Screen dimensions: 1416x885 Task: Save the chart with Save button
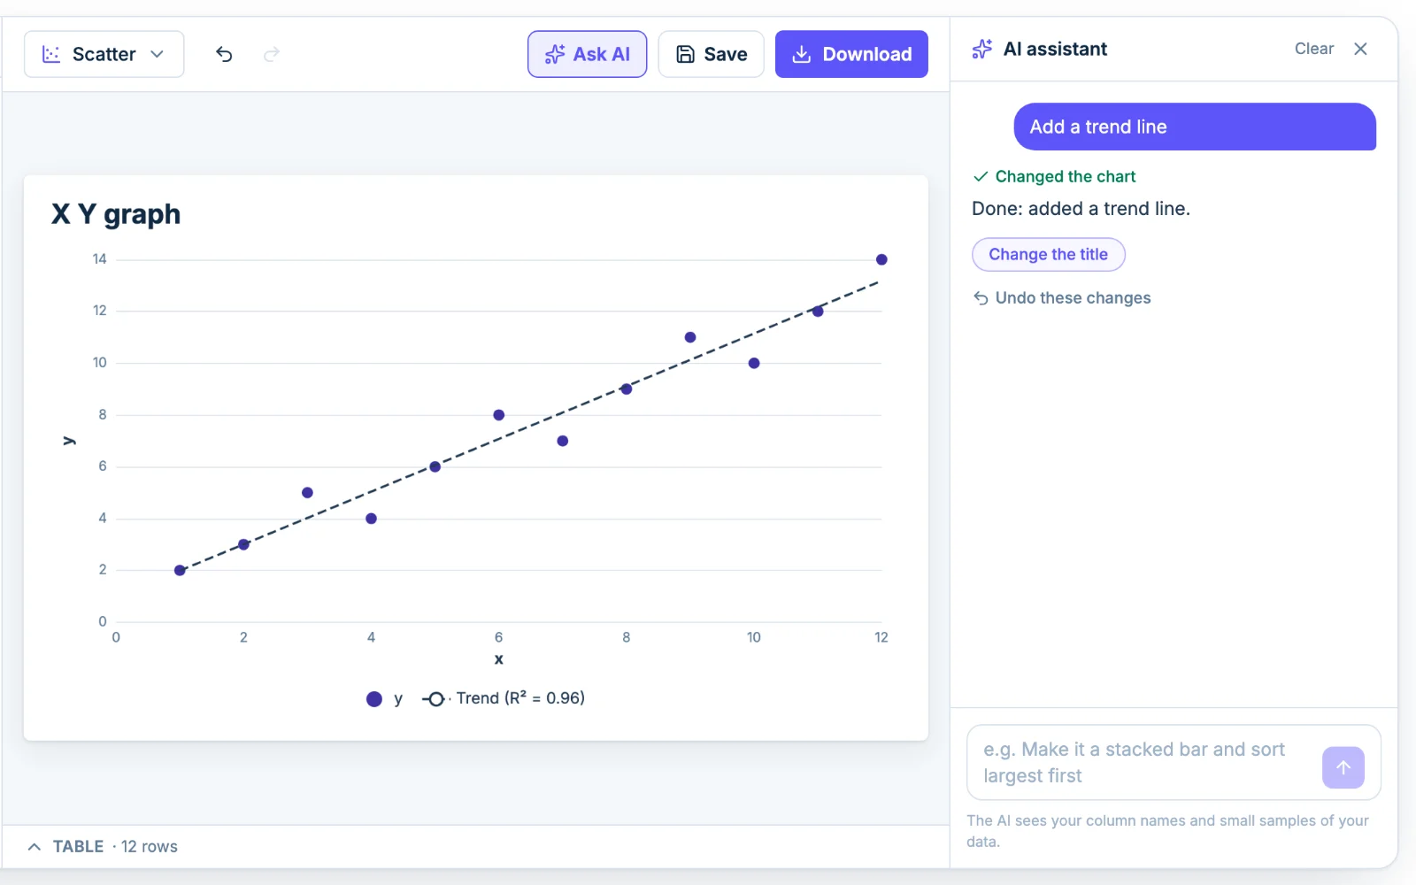click(711, 54)
